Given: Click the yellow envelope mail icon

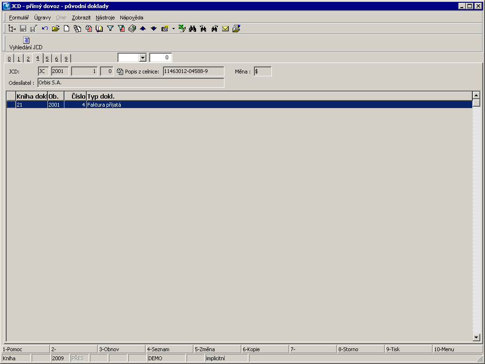Looking at the screenshot, I should coord(225,29).
